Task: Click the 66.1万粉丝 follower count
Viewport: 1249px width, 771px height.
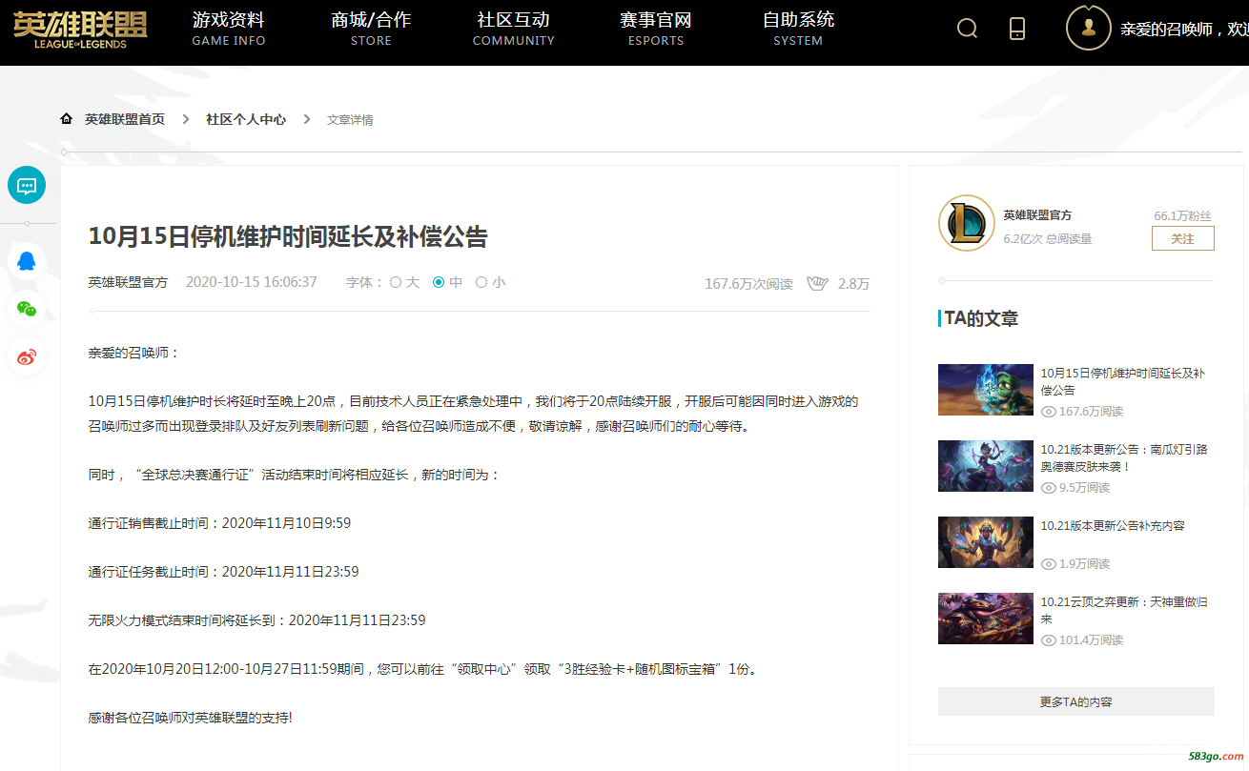Action: (1182, 216)
